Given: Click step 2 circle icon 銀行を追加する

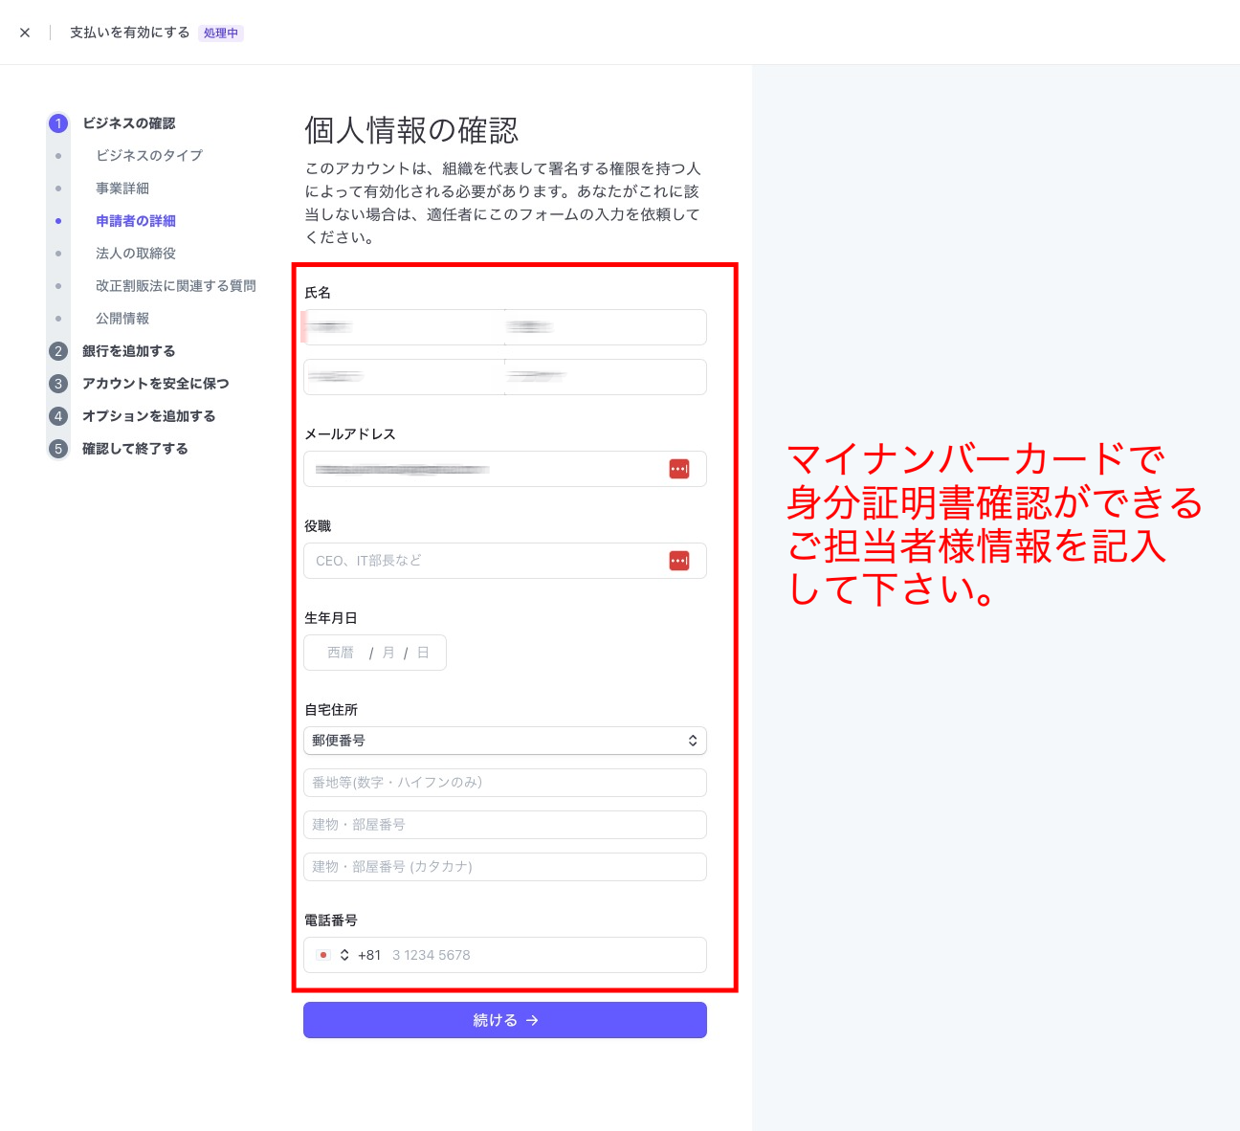Looking at the screenshot, I should pyautogui.click(x=58, y=351).
